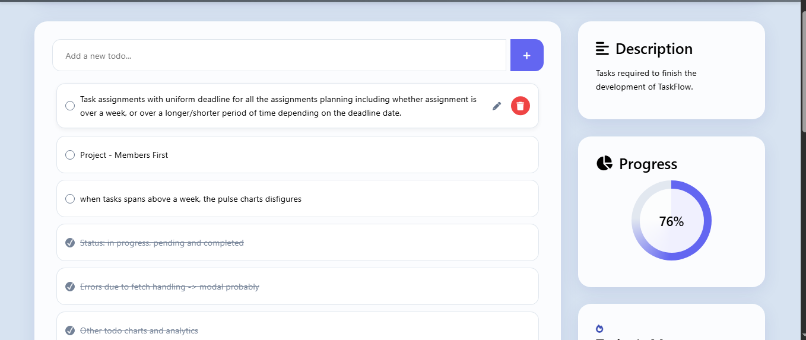806x340 pixels.
Task: Click the Description lines icon
Action: pos(602,49)
